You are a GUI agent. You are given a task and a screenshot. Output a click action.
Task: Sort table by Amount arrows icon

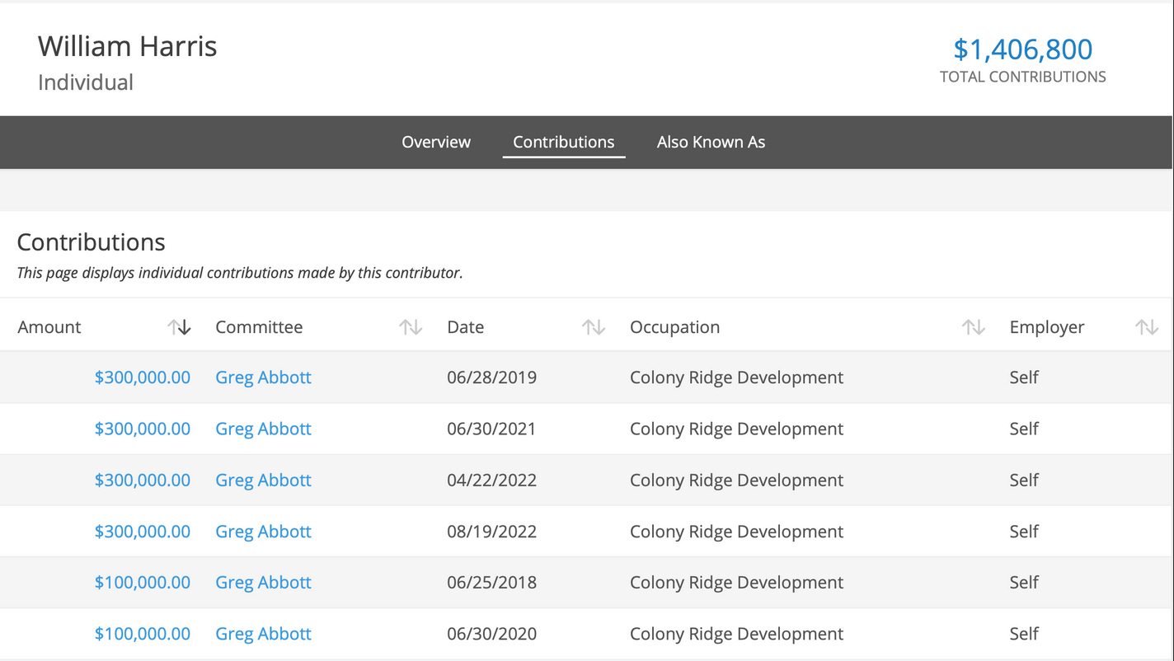(x=179, y=327)
